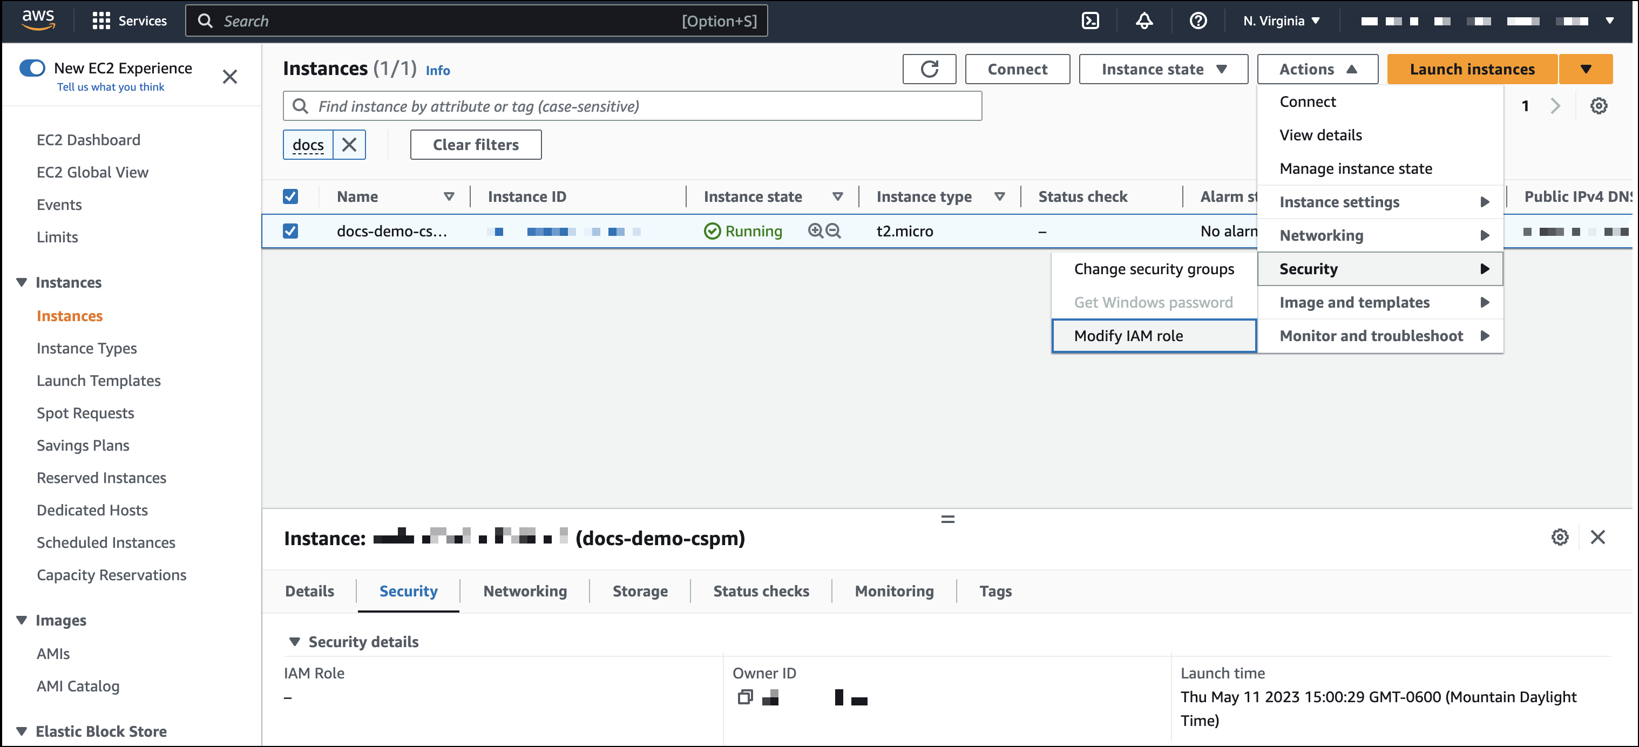The width and height of the screenshot is (1639, 747).
Task: Select Modify IAM role from the menu
Action: click(x=1129, y=335)
